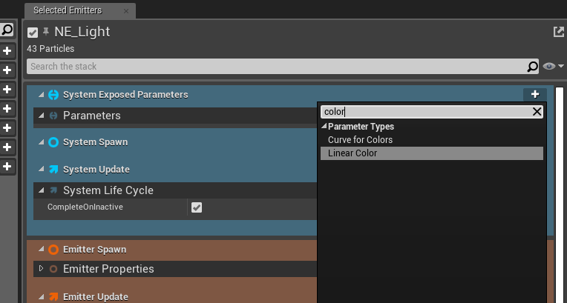Collapse the System Life Cycle section
567x303 pixels.
pos(41,190)
